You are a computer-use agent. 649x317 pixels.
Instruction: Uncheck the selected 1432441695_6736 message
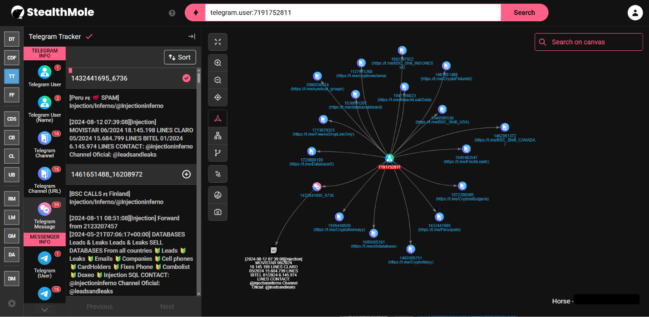click(186, 78)
